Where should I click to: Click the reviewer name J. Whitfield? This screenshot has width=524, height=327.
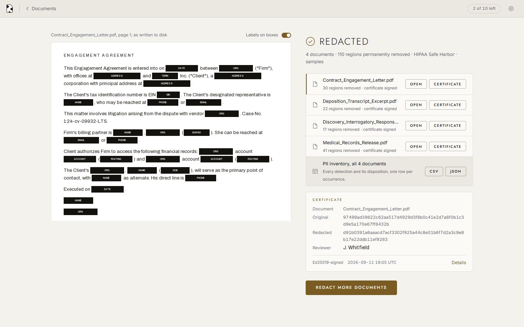coord(356,247)
